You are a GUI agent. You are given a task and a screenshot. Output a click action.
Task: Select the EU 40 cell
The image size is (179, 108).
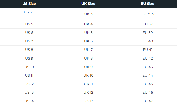tap(148, 41)
